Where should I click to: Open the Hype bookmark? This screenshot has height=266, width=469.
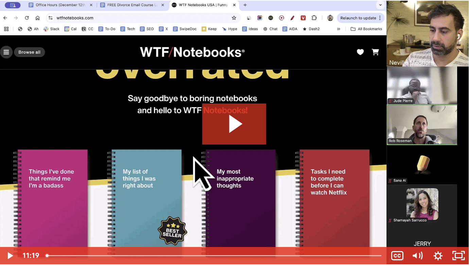[229, 29]
